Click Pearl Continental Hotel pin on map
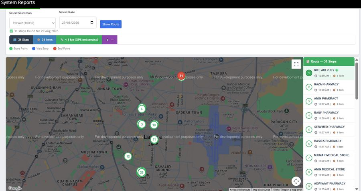361x191 pixels. (x=126, y=85)
